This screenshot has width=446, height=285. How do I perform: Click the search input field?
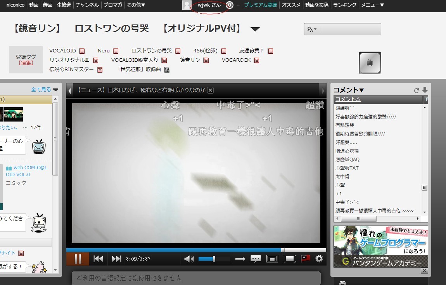pos(351,29)
